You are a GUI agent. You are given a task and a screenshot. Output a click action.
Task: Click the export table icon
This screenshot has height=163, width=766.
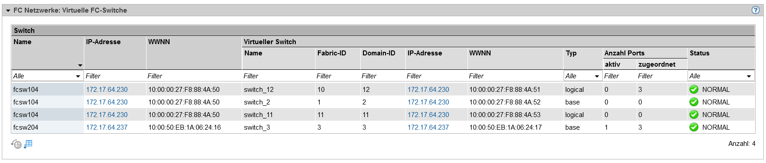coord(28,144)
